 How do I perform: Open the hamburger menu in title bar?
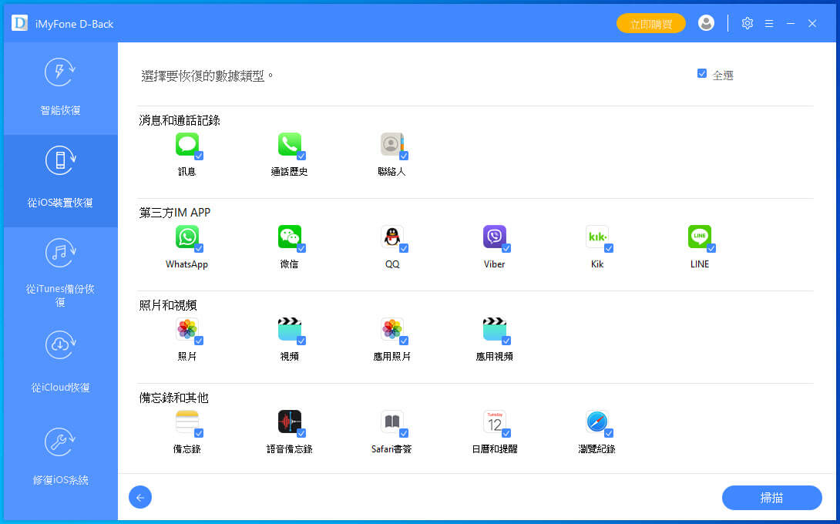tap(769, 24)
